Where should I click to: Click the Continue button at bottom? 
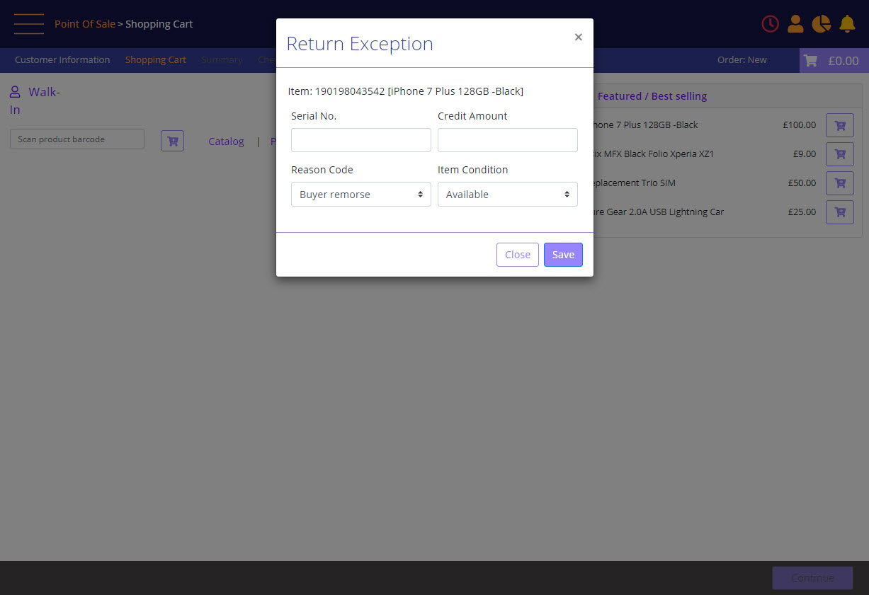tap(812, 578)
